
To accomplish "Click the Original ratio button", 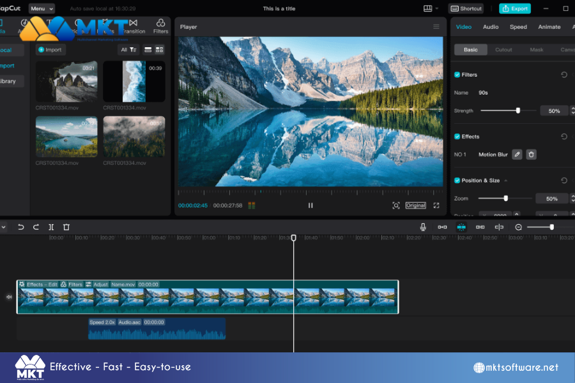I will tap(416, 206).
